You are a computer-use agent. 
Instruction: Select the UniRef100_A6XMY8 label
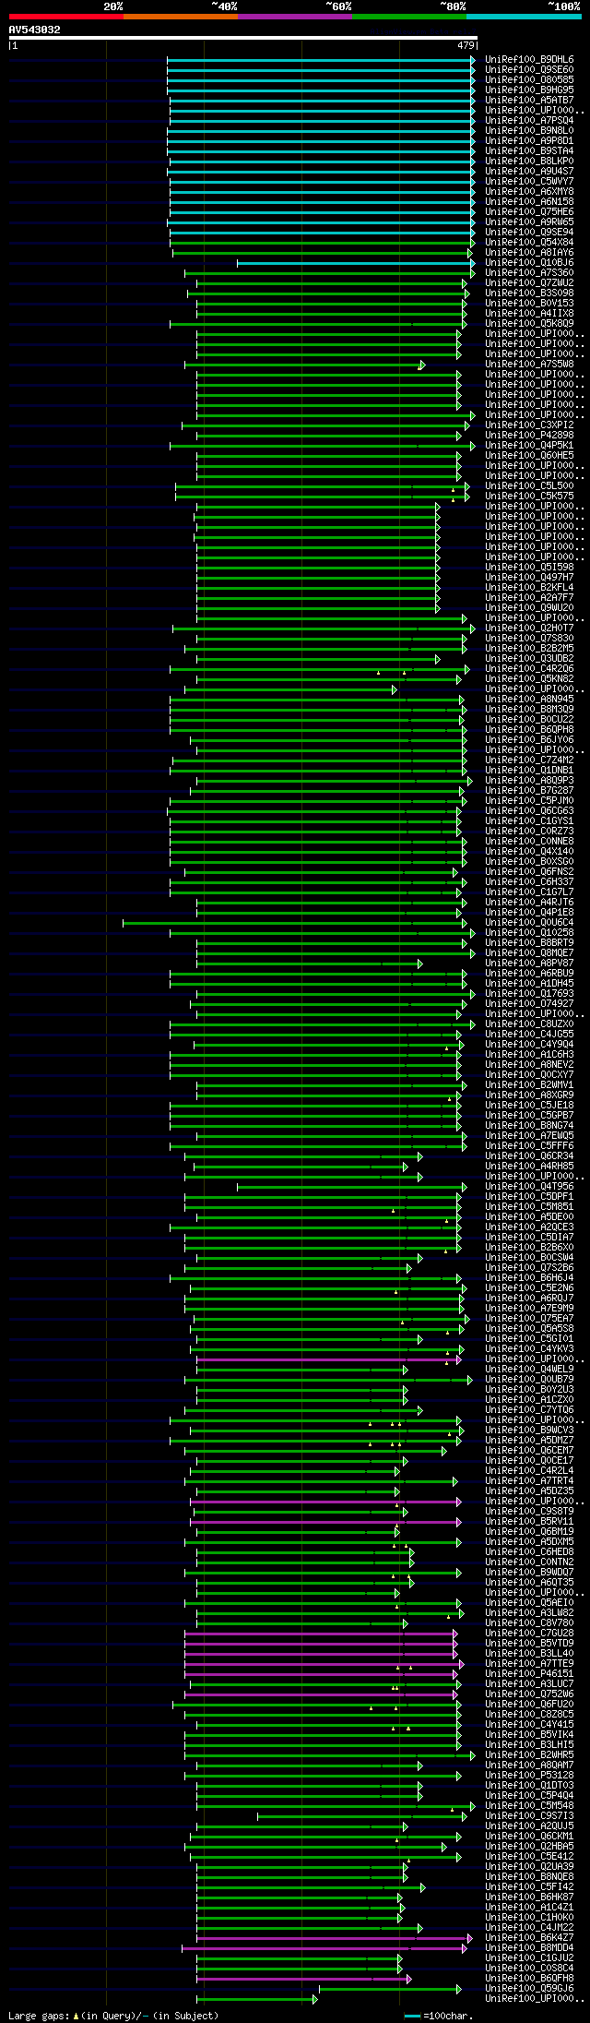tap(529, 191)
